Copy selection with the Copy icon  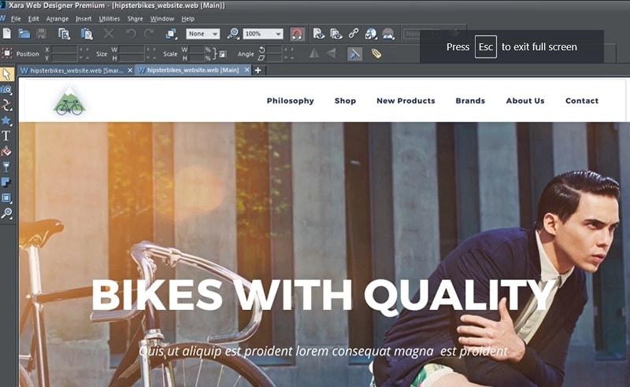pos(64,34)
